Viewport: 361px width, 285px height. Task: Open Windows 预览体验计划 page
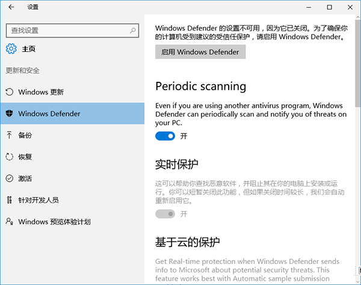pos(73,221)
